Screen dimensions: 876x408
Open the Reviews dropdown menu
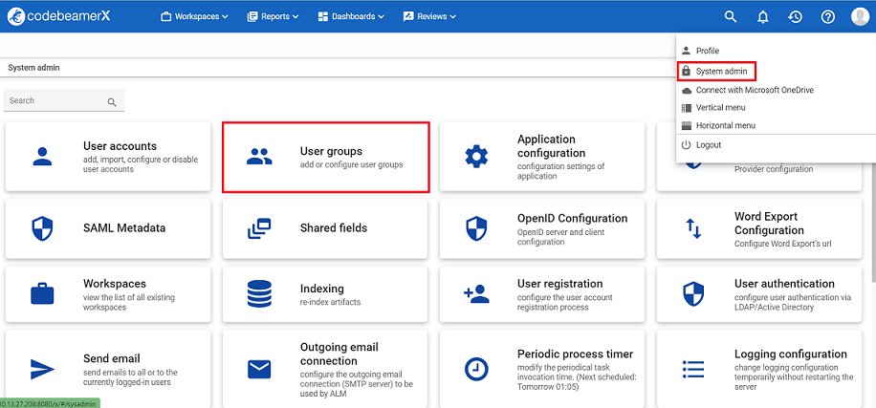point(429,16)
